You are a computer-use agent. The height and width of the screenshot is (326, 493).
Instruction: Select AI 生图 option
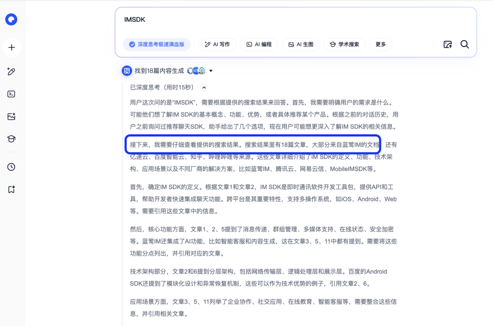pos(301,44)
